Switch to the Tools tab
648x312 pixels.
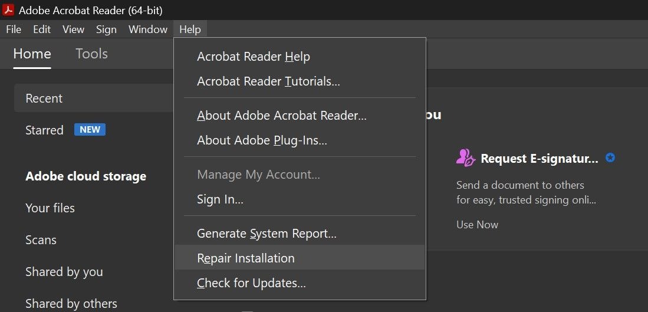(91, 54)
